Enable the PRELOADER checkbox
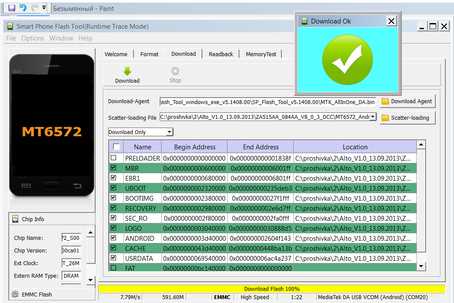 (113, 158)
